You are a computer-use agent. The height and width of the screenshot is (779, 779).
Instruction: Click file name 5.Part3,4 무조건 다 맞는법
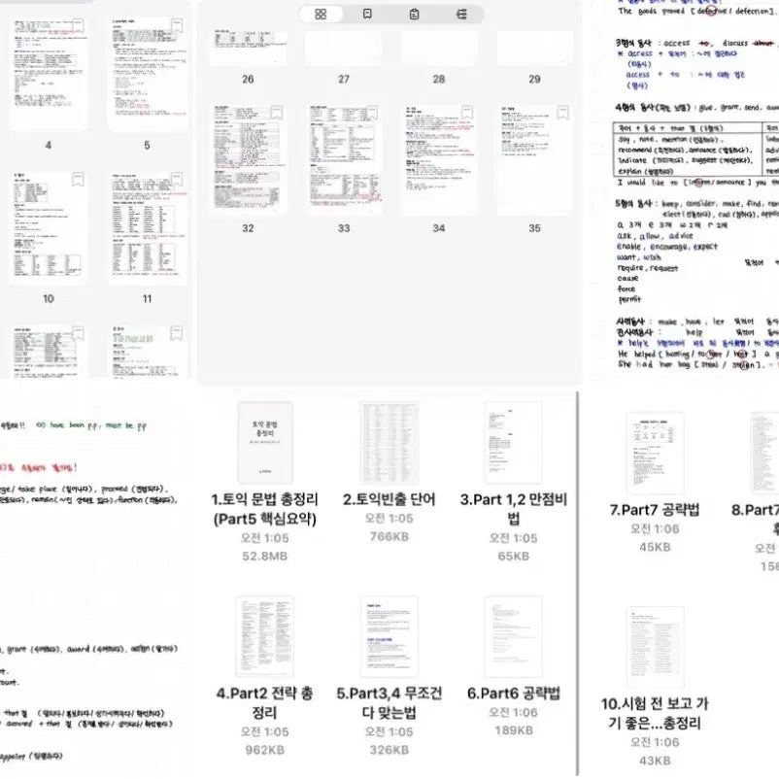pyautogui.click(x=389, y=702)
